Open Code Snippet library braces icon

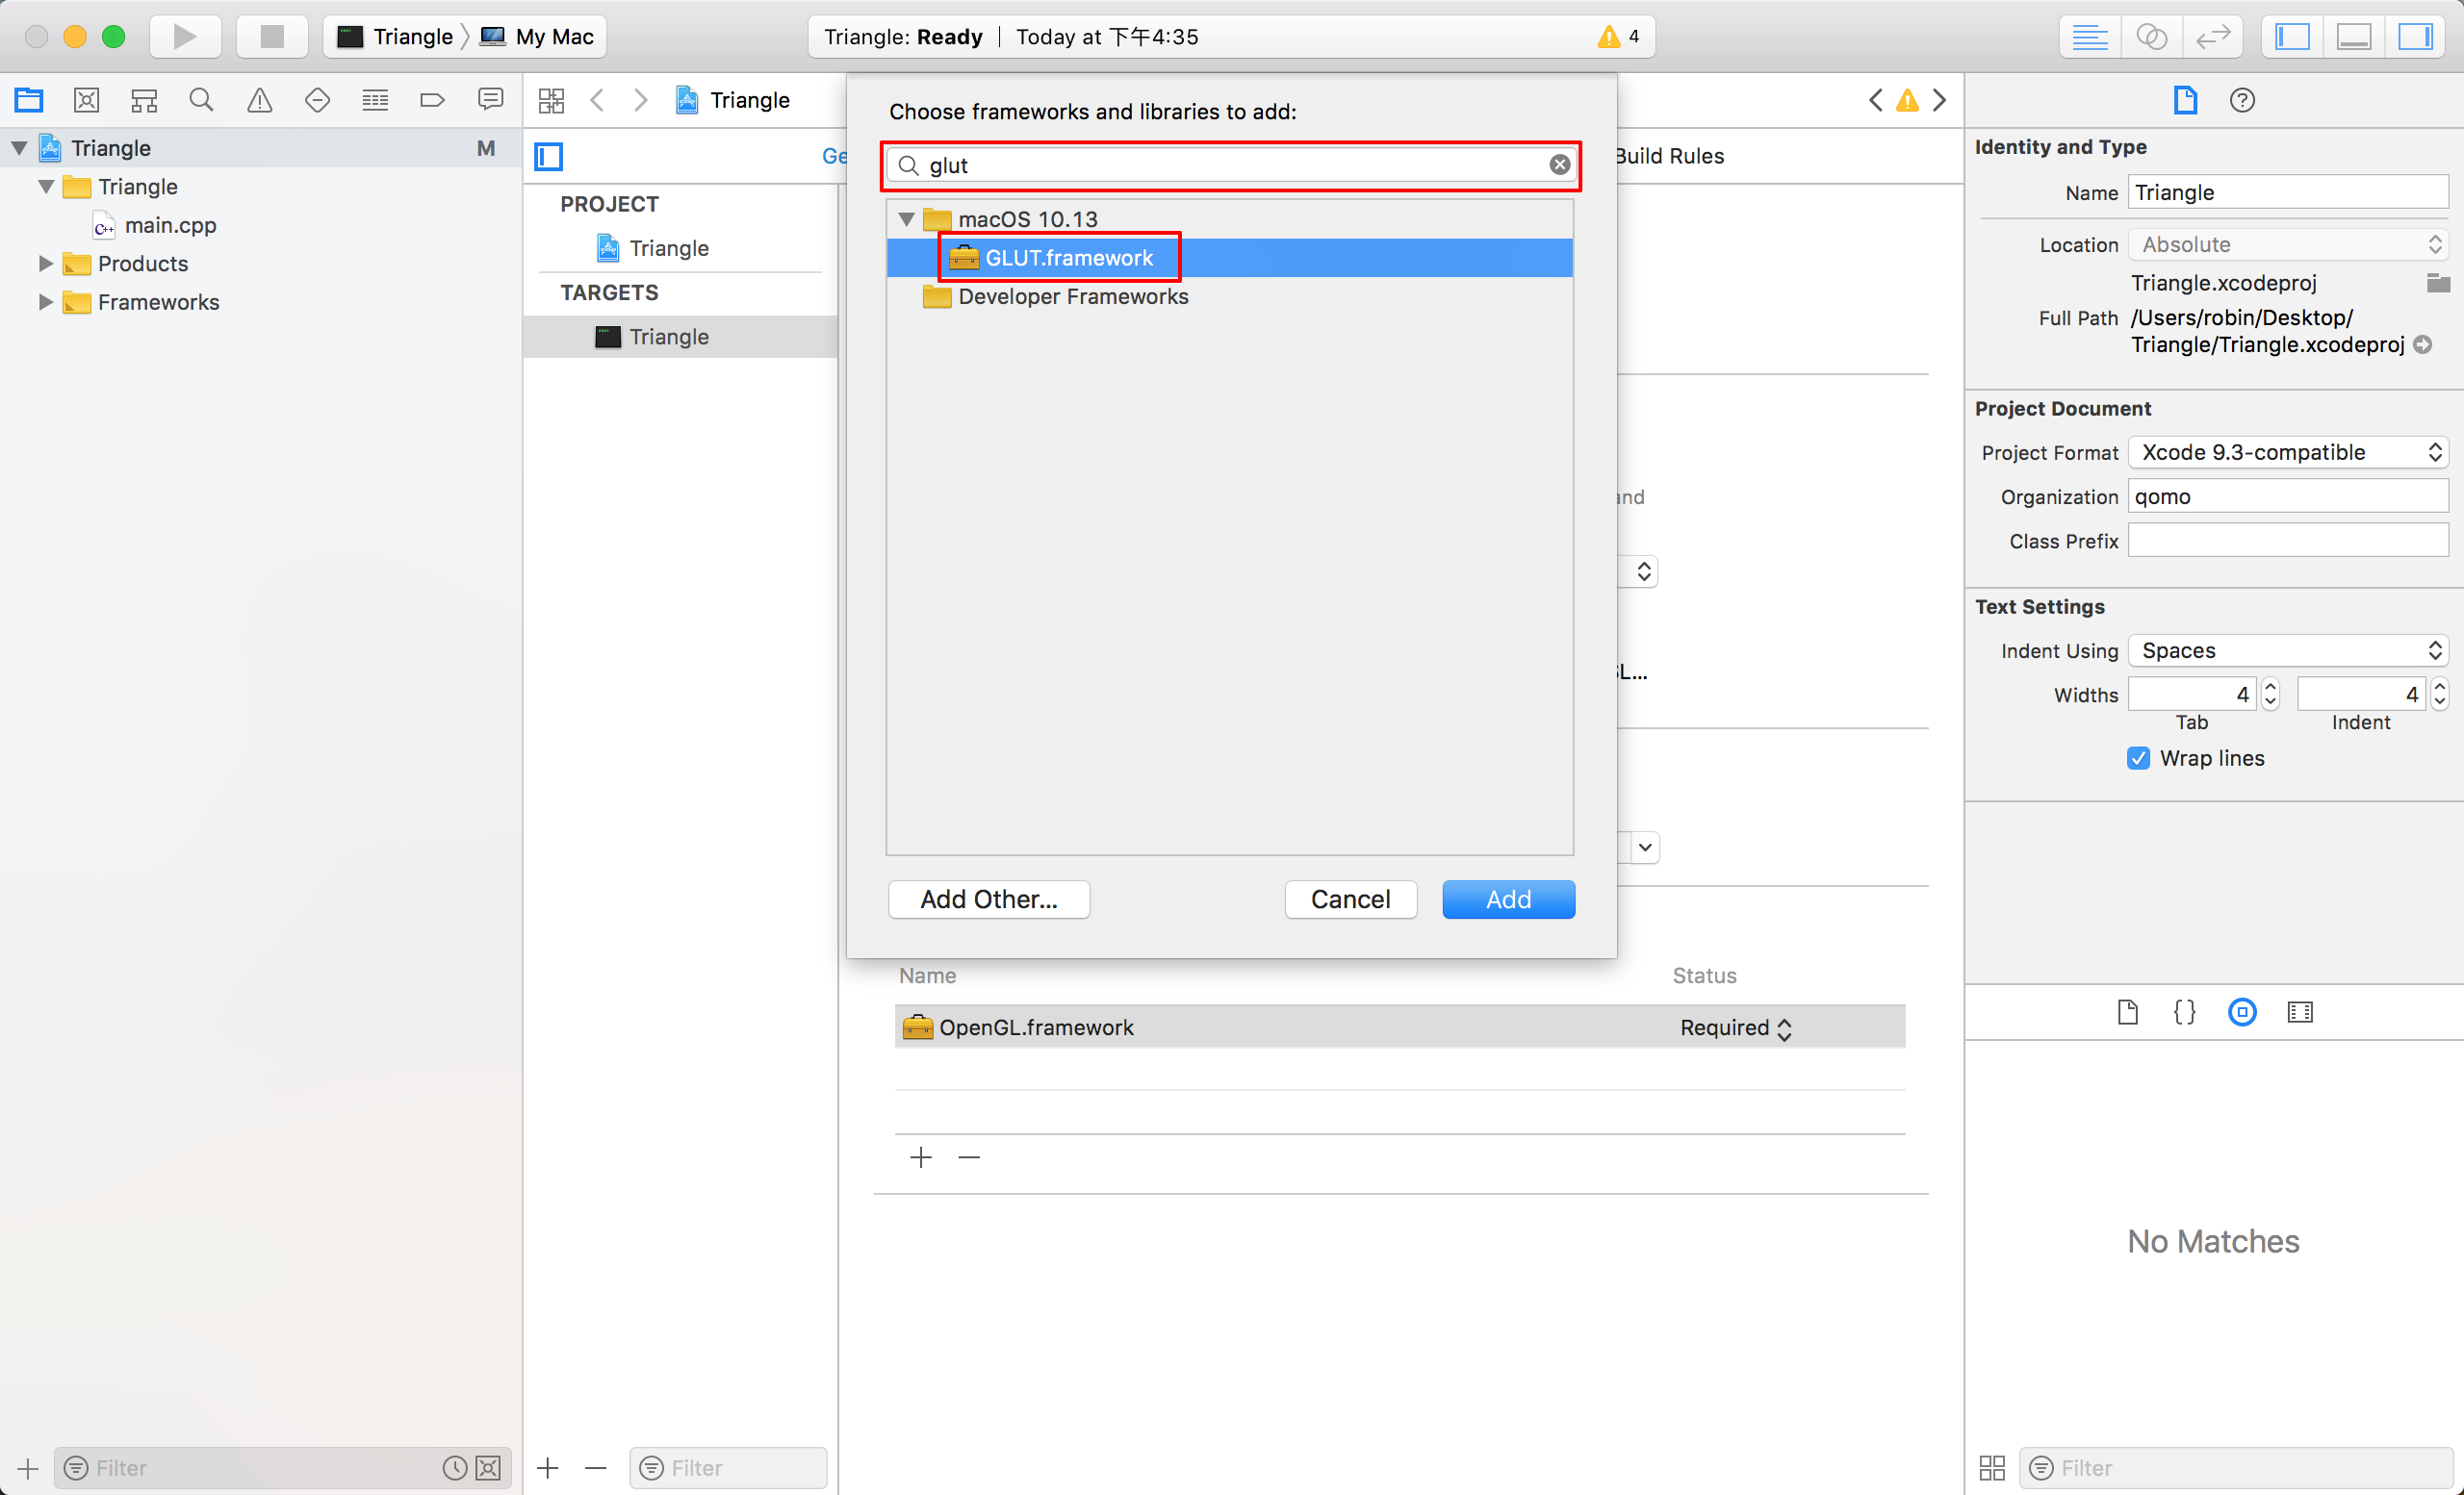[x=2185, y=1012]
